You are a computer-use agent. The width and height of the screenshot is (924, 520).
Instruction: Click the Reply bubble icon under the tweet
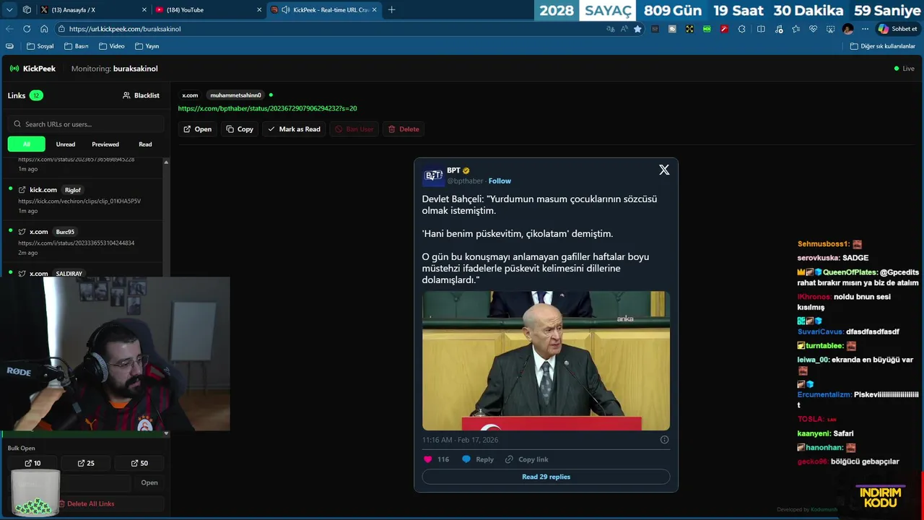tap(466, 459)
